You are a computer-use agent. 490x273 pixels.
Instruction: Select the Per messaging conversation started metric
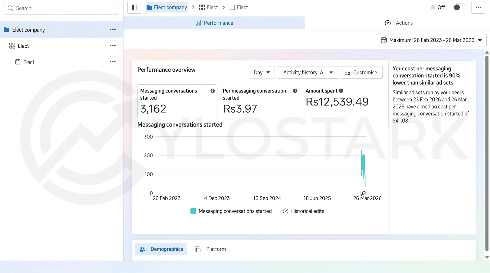[x=260, y=101]
